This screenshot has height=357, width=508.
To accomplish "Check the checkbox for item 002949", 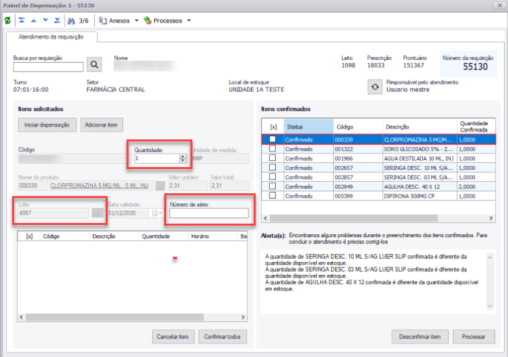I will click(273, 186).
